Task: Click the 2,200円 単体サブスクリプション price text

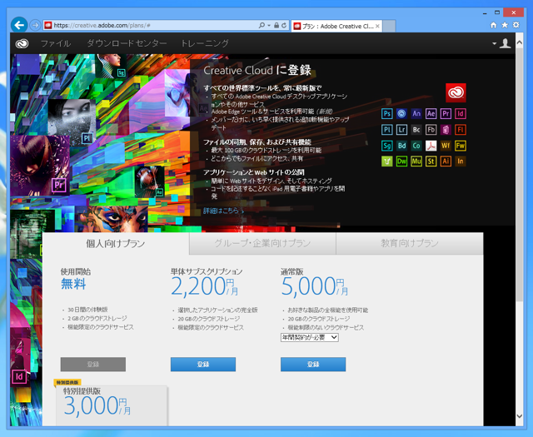Action: pos(205,286)
